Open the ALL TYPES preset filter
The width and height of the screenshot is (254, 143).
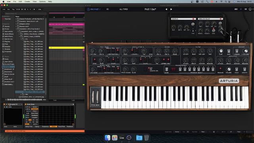123,9
